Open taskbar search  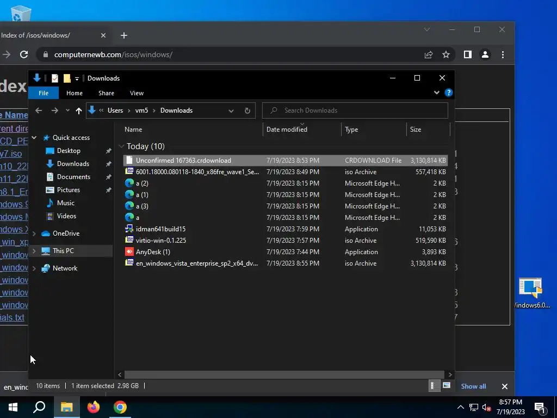pos(39,407)
